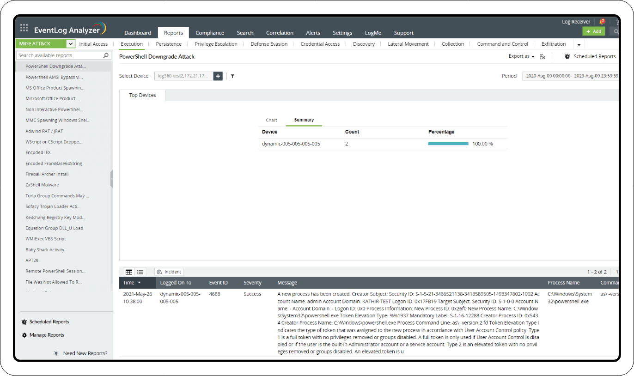
Task: Click the Need New Reports? link
Action: point(85,353)
